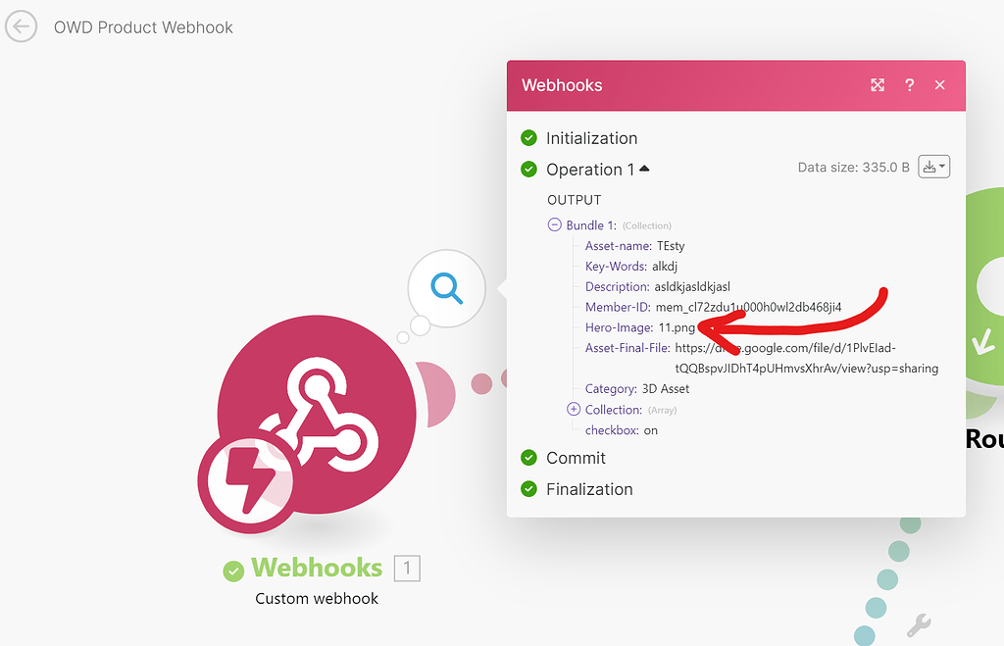The width and height of the screenshot is (1004, 646).
Task: Click the operations count badge next to Webhooks
Action: (x=407, y=568)
